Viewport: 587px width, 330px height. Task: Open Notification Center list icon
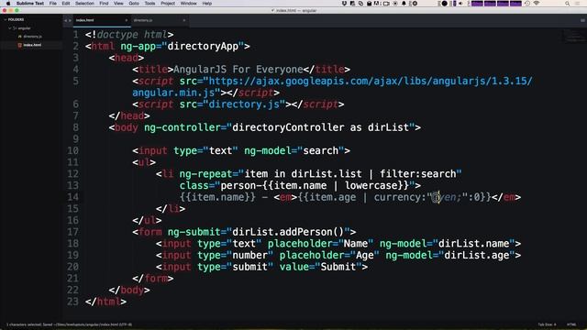click(578, 4)
